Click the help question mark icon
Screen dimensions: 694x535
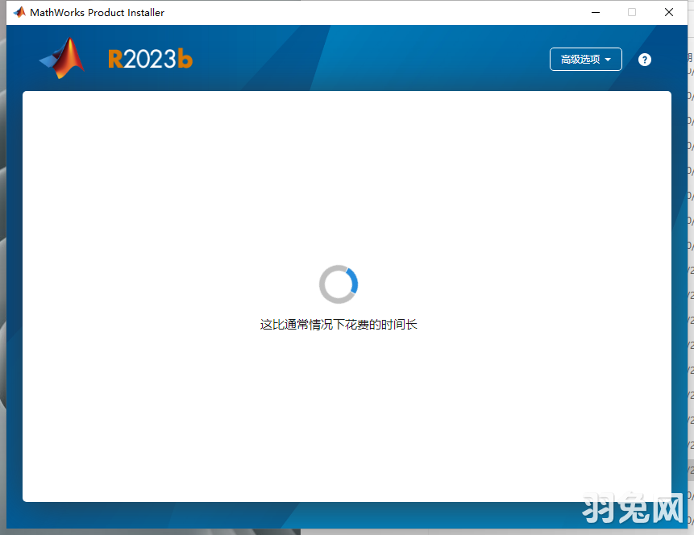click(x=644, y=60)
